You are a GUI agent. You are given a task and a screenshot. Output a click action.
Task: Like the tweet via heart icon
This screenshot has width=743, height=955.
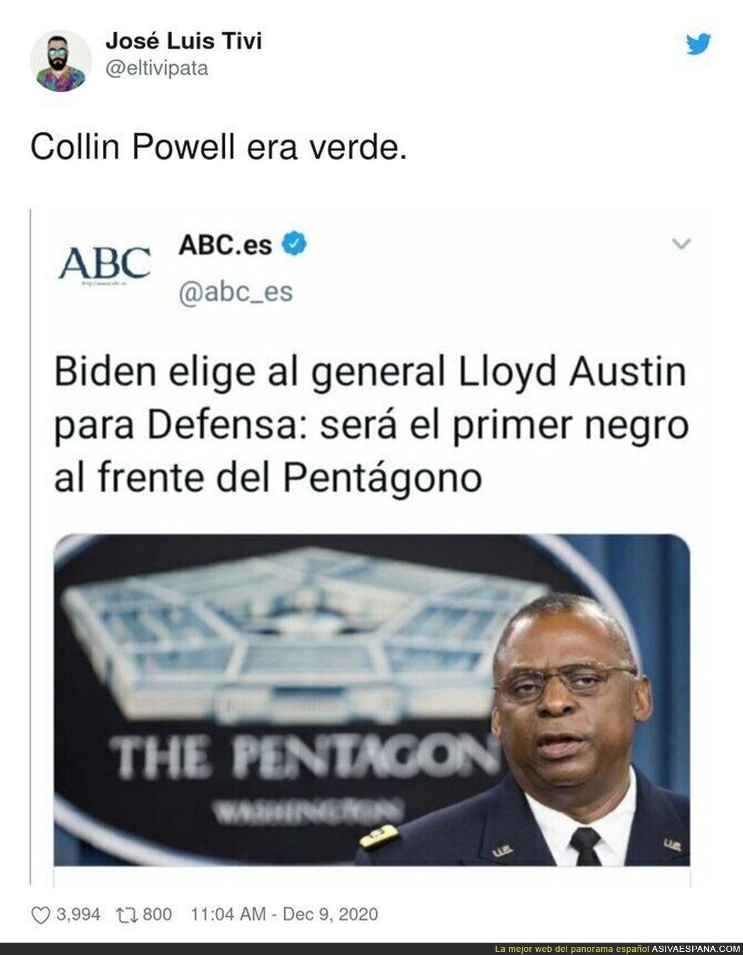tap(43, 914)
